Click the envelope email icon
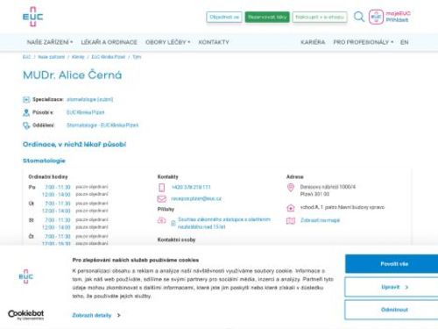Image resolution: width=438 pixels, height=329 pixels. coord(161,199)
